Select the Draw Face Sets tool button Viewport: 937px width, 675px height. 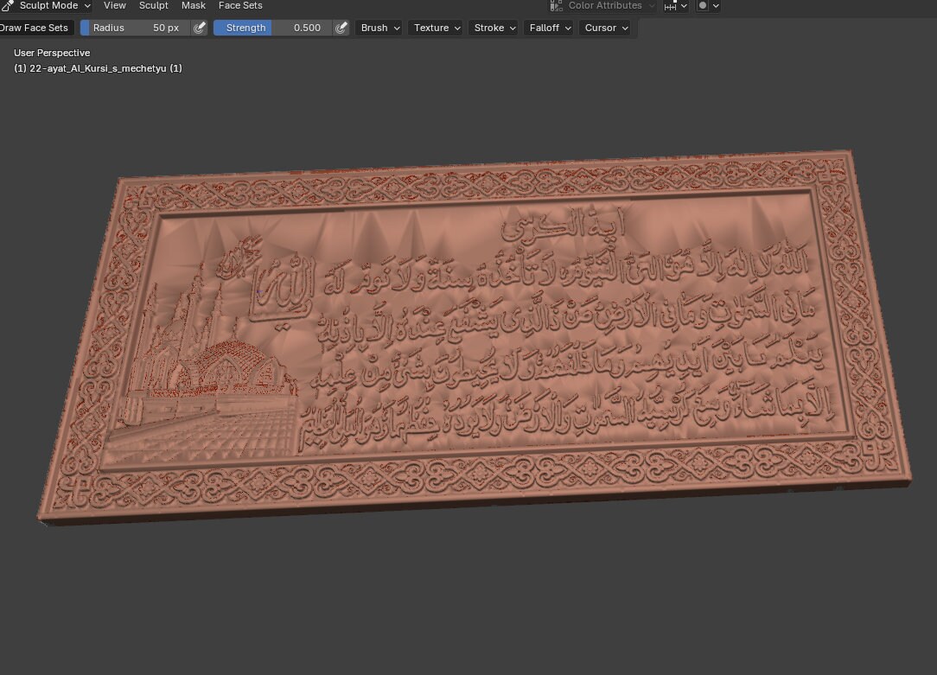(34, 27)
